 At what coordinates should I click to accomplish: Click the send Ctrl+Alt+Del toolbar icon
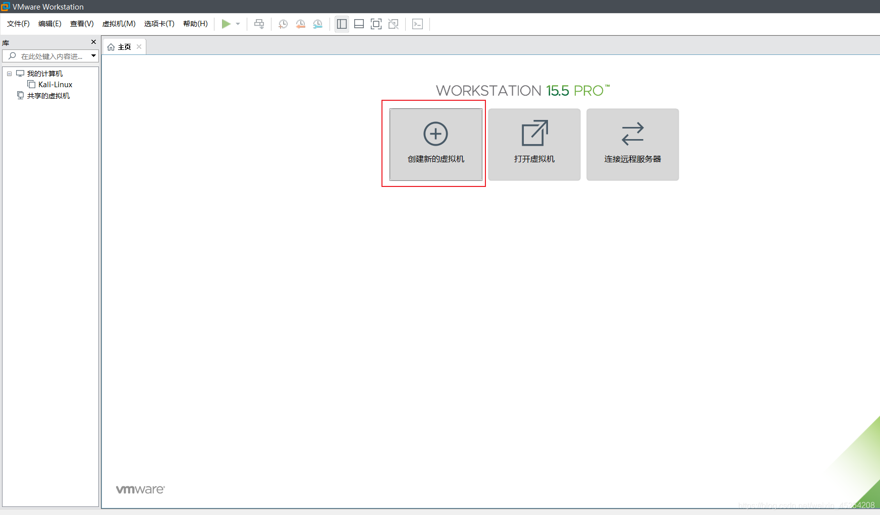coord(259,24)
